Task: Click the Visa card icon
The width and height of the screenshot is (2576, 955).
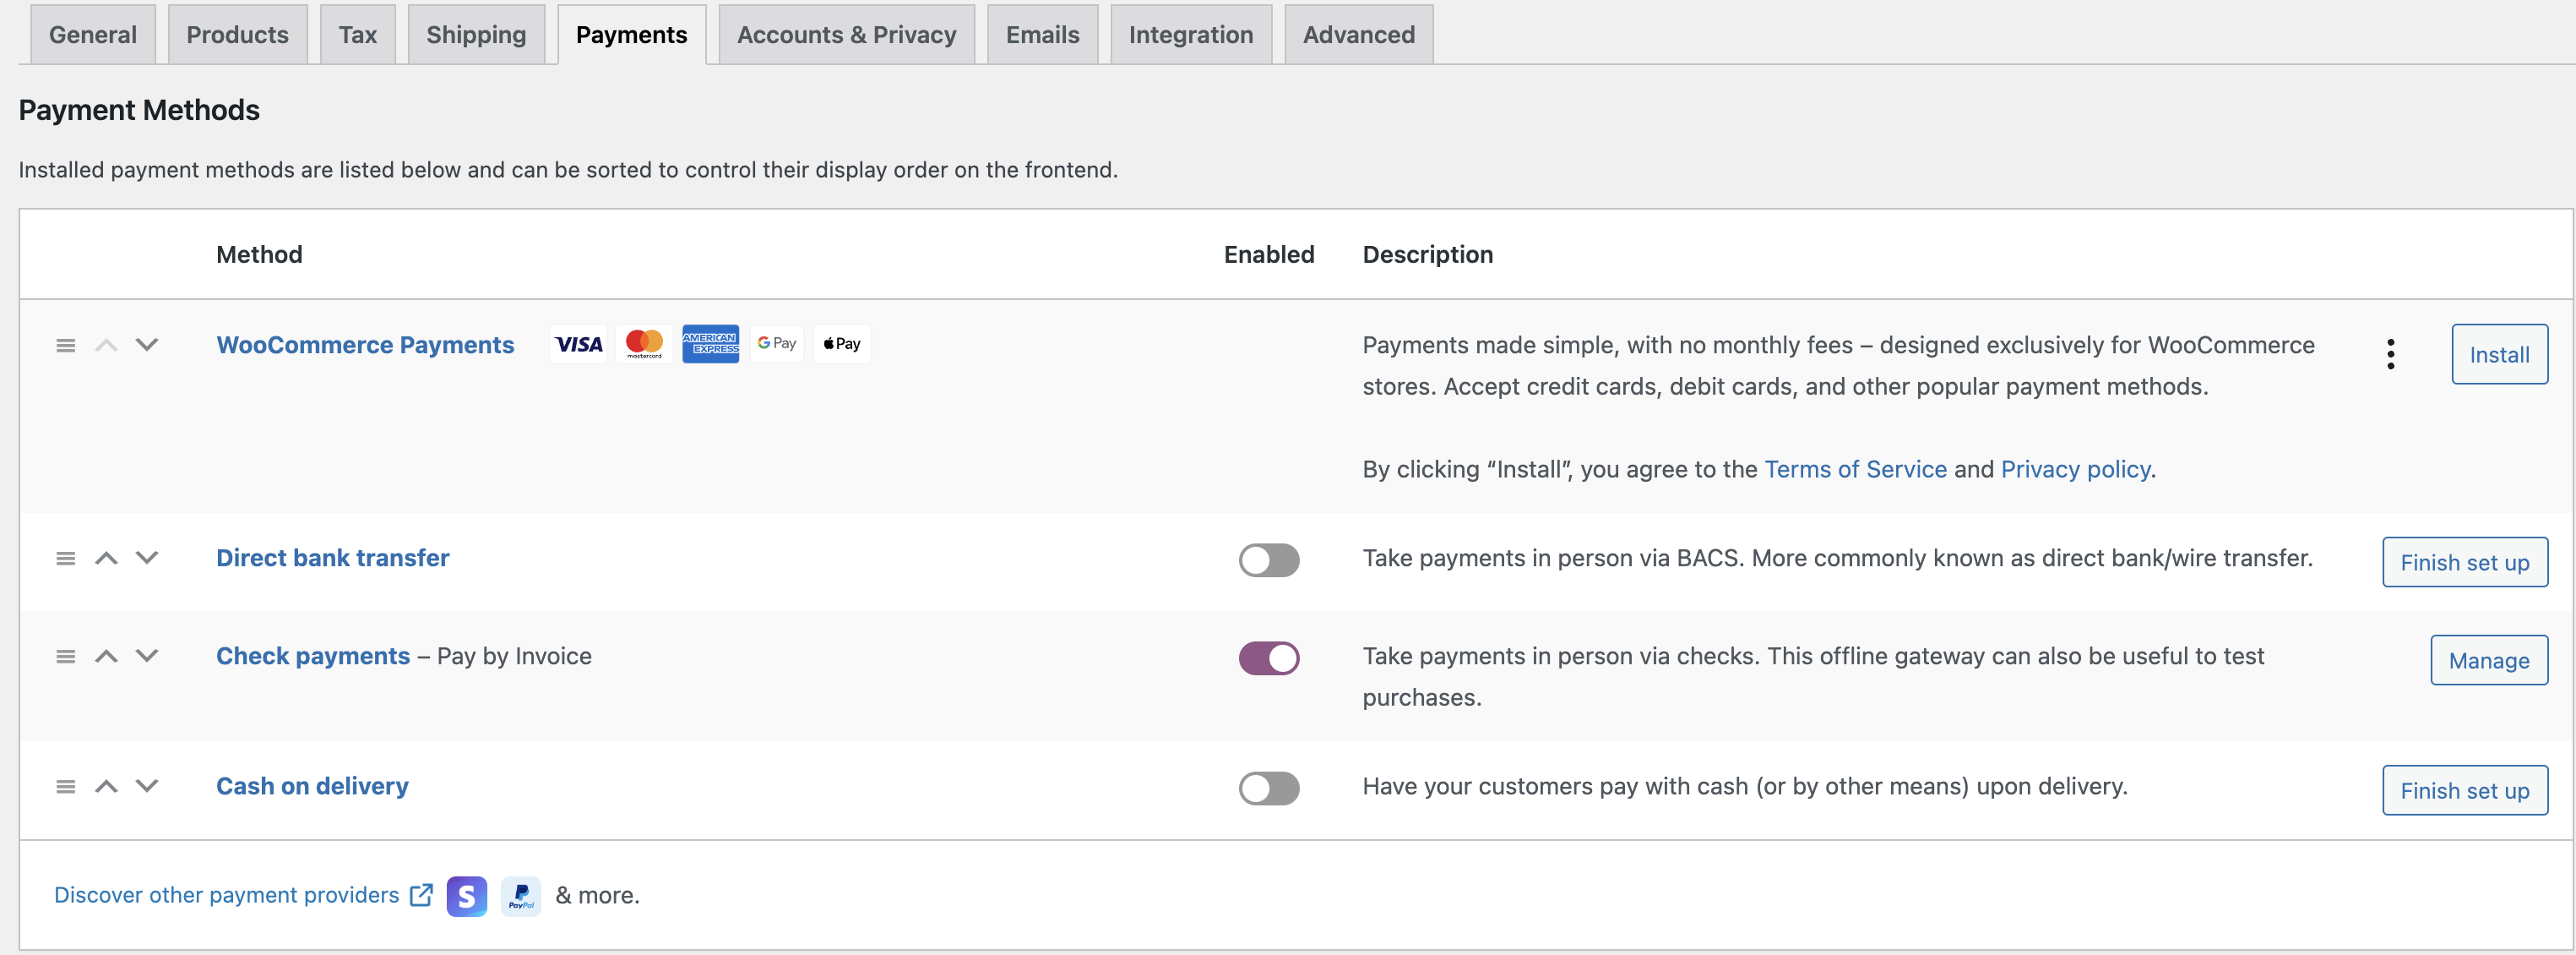Action: pyautogui.click(x=578, y=344)
